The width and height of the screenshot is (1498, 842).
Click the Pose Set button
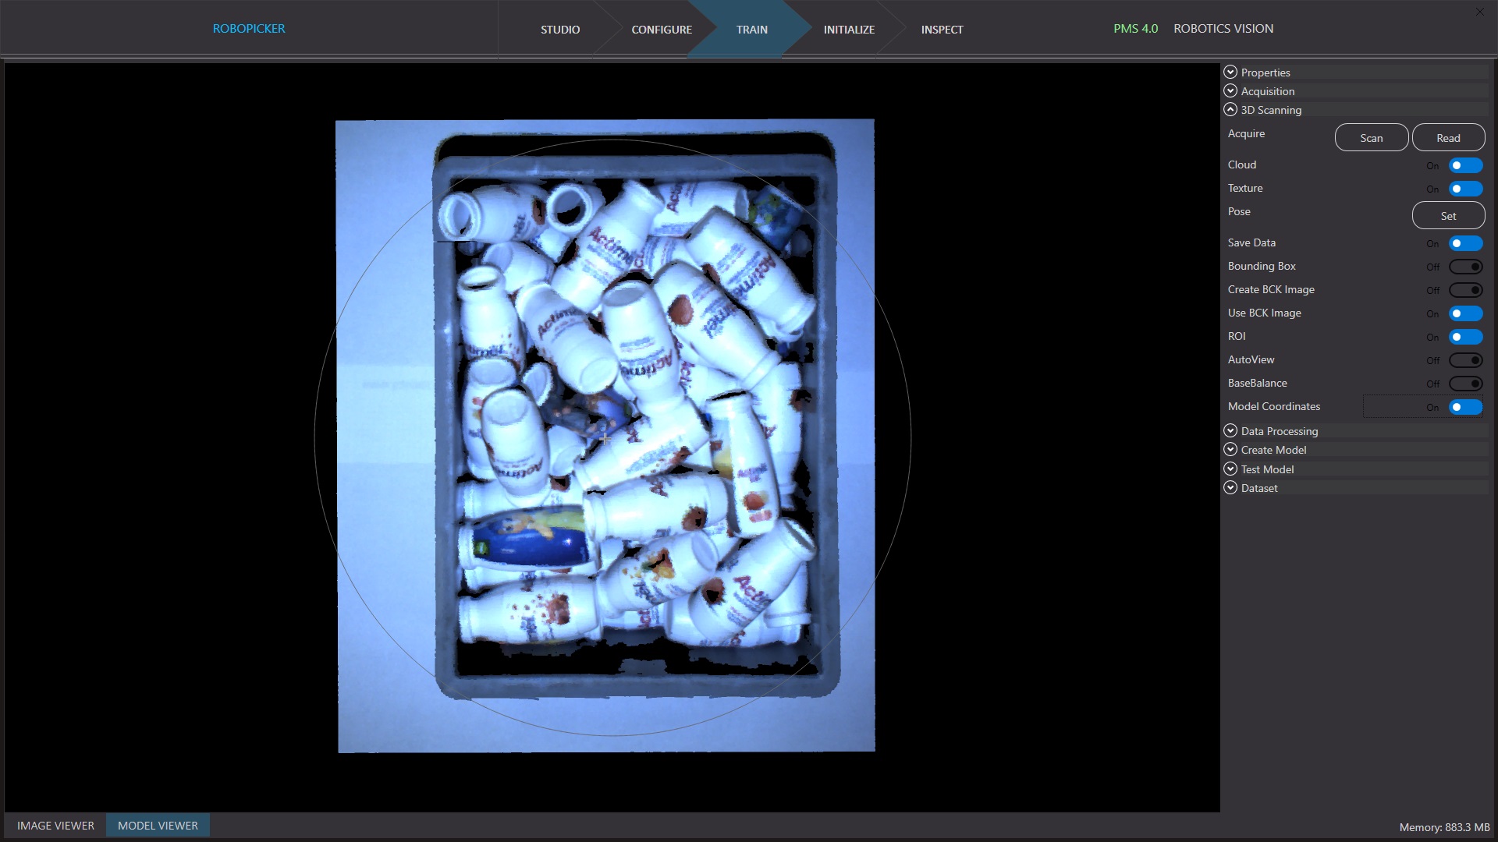pos(1447,216)
